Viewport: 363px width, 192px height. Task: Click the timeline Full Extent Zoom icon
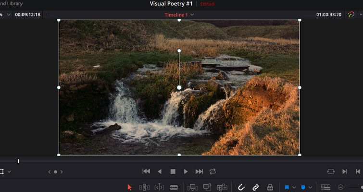[325, 187]
